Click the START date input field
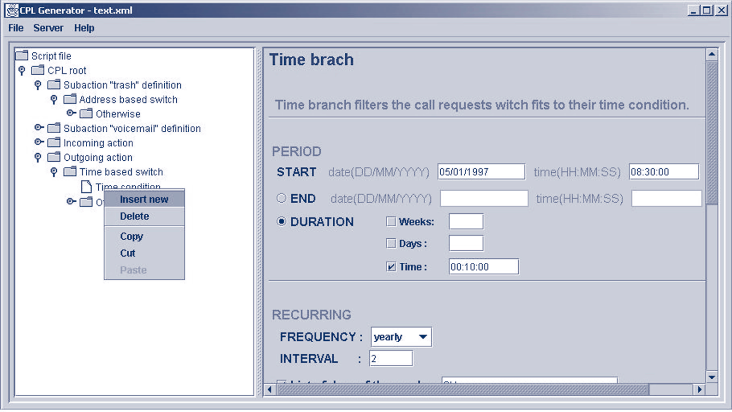 (480, 172)
